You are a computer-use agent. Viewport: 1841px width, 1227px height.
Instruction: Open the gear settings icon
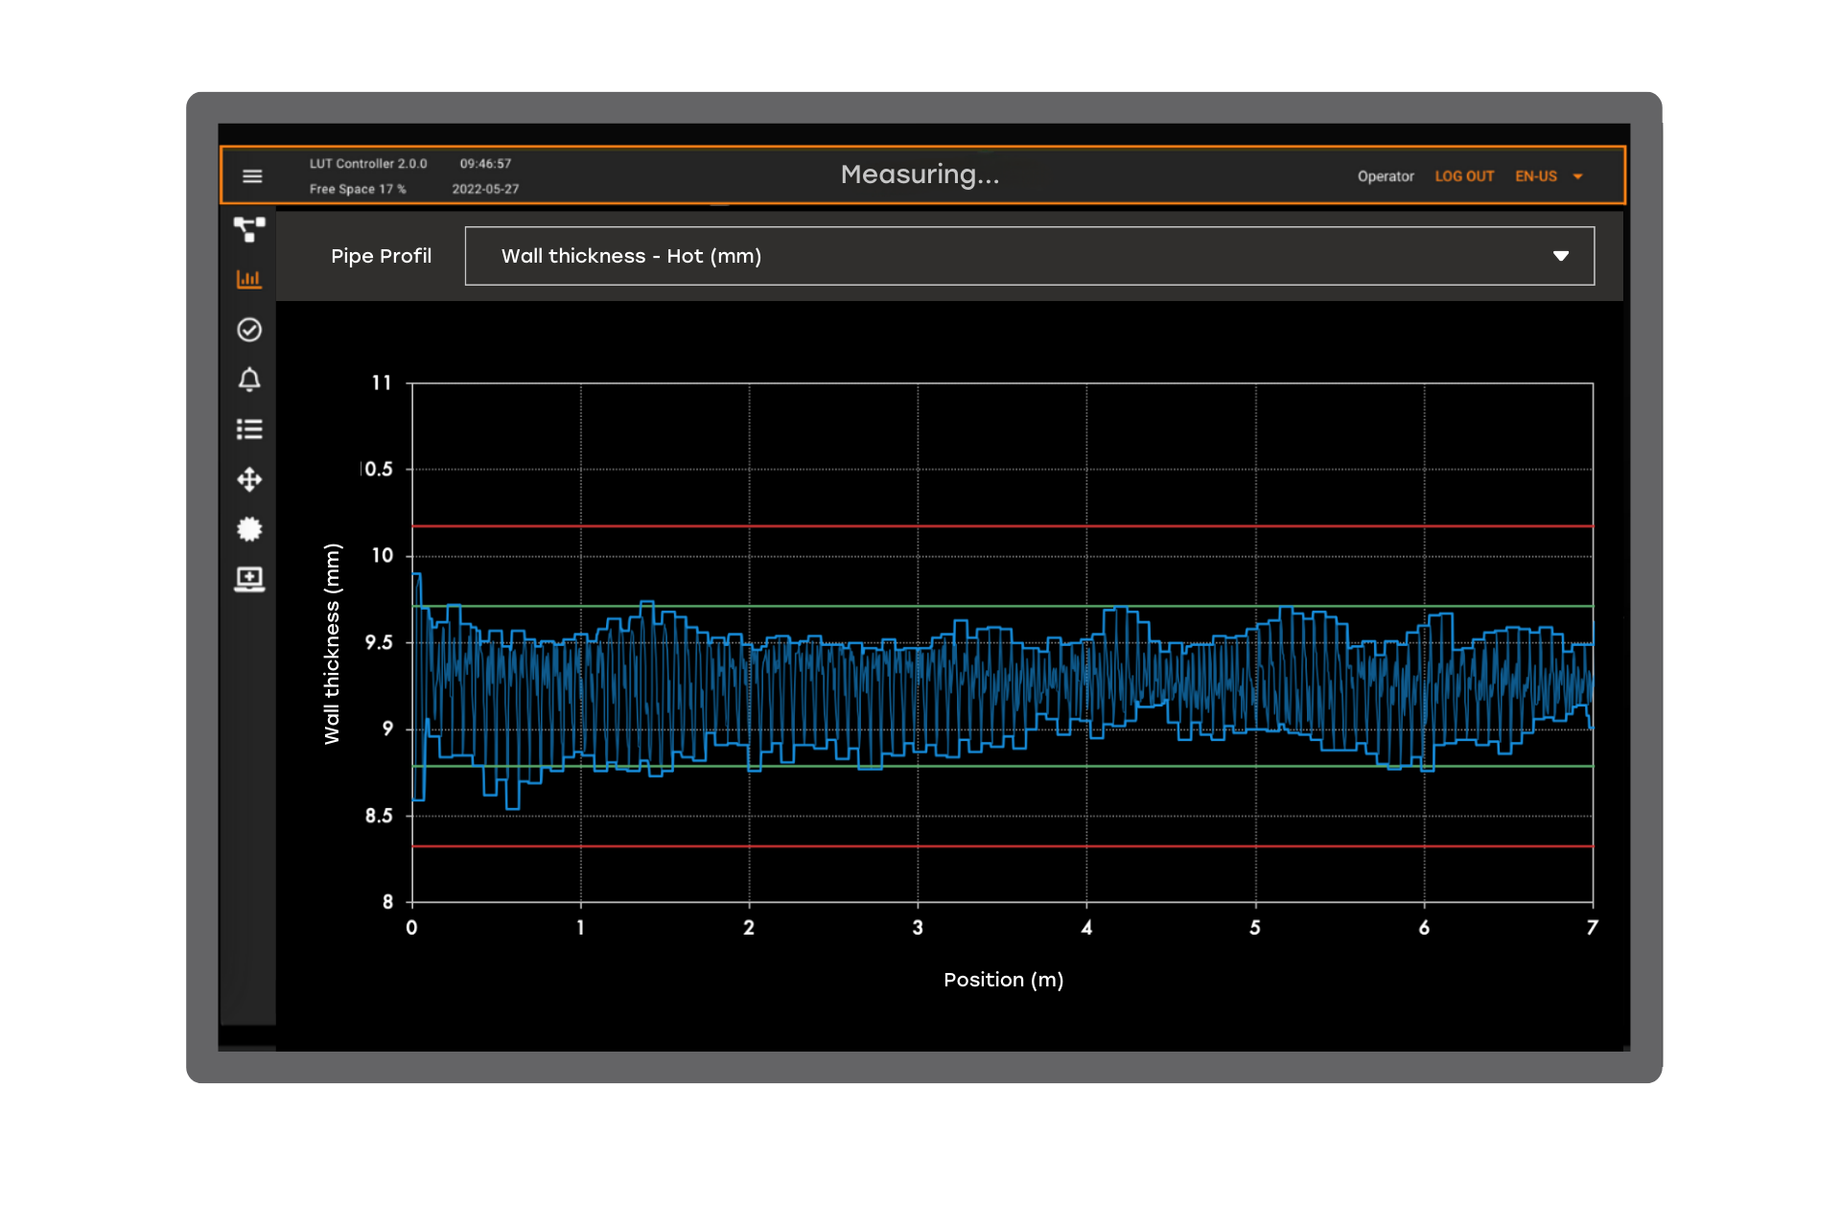pos(249,529)
